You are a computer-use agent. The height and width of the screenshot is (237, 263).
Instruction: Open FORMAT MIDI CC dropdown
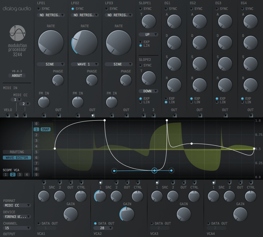click(17, 206)
